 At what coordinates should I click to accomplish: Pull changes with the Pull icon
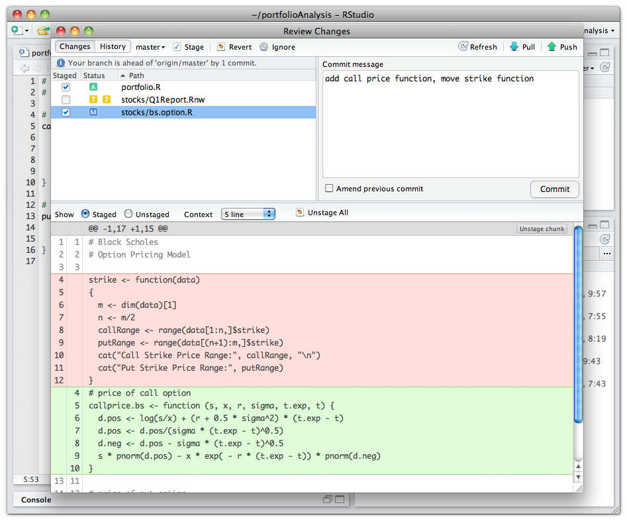[x=514, y=47]
